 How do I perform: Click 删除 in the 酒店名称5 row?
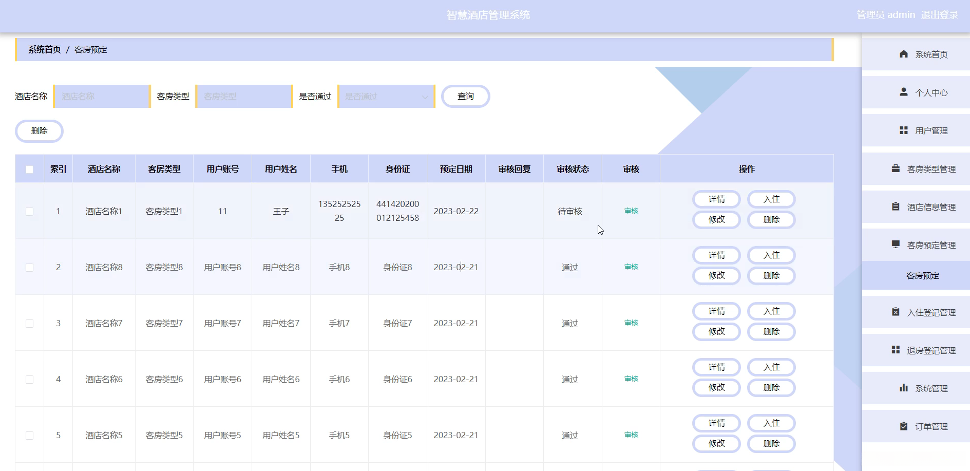(772, 444)
